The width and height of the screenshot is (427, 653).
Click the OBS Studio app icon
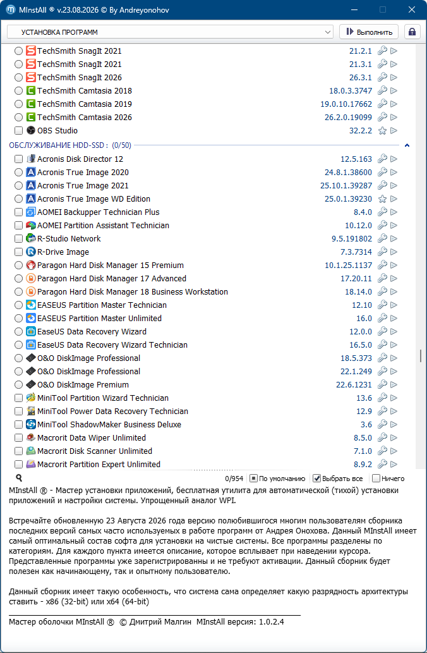[31, 130]
